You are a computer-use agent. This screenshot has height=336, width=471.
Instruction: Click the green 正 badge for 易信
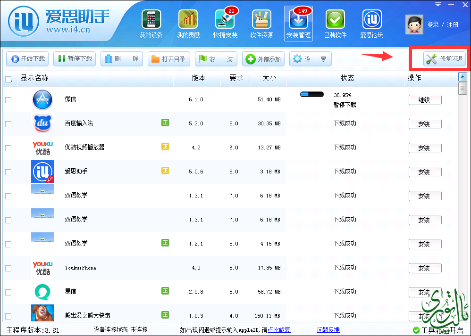coord(165,290)
